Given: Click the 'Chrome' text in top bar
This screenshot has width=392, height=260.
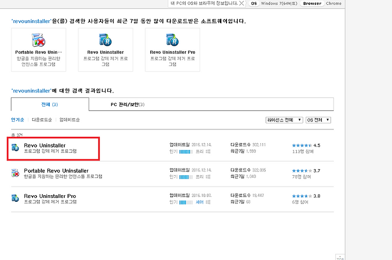Looking at the screenshot, I should pyautogui.click(x=334, y=3).
